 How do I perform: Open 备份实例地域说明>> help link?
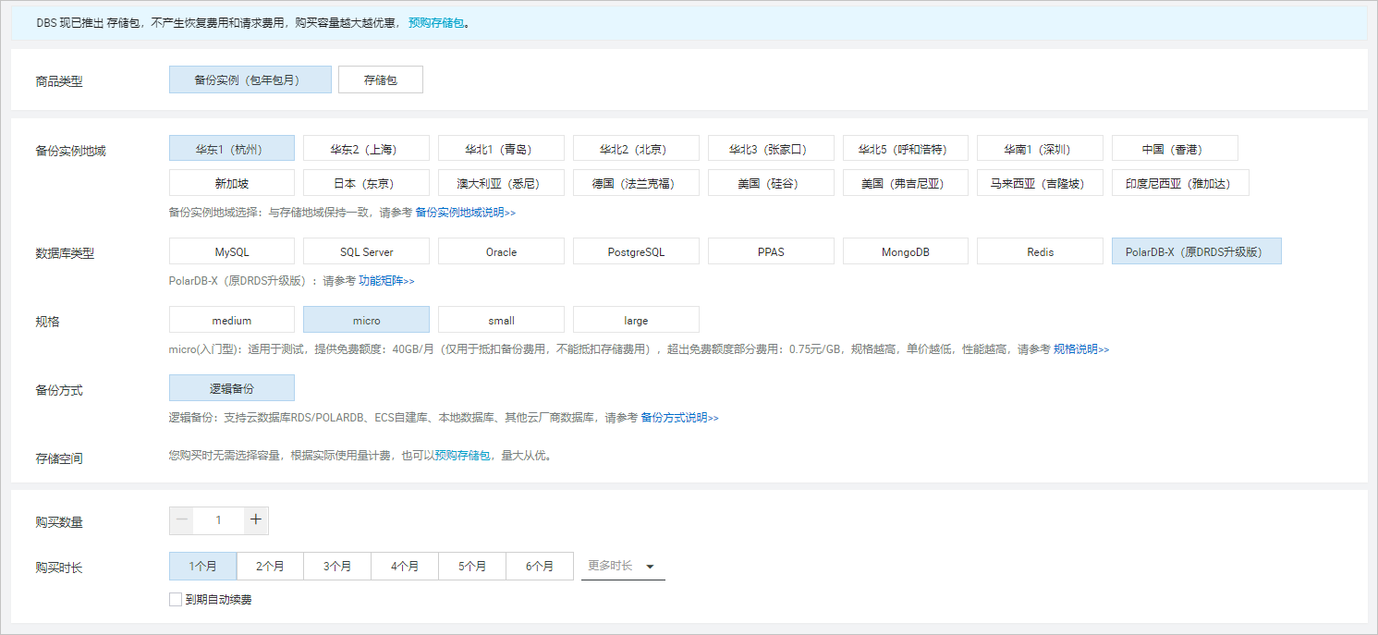click(465, 213)
